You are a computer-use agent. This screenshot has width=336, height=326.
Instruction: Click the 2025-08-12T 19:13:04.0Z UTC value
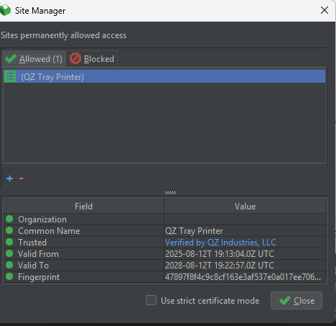click(245, 254)
